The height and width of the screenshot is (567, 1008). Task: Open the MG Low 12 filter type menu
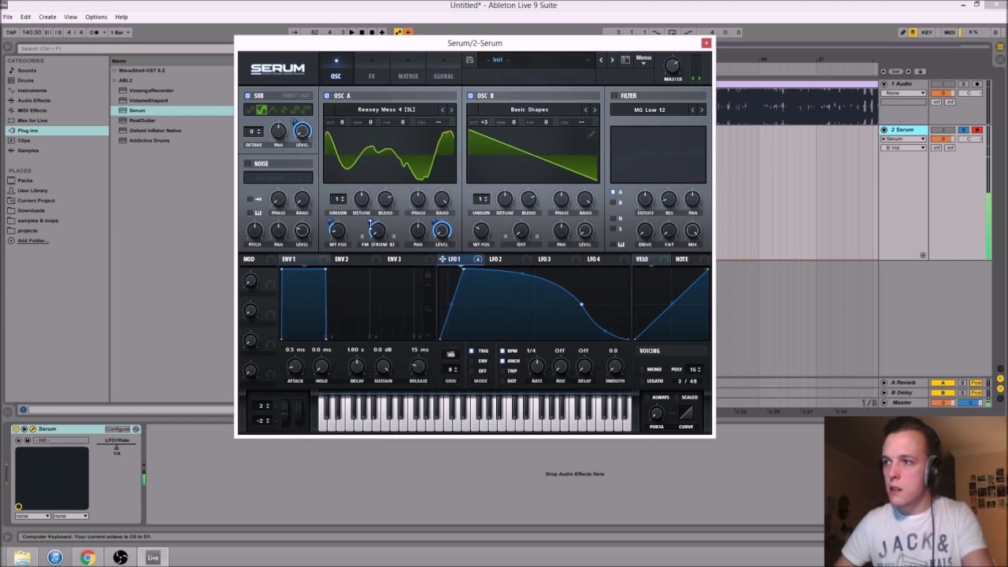tap(650, 109)
